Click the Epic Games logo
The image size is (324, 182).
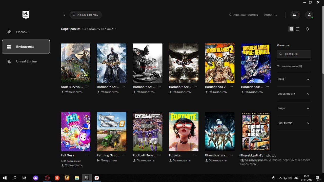[x=26, y=15]
